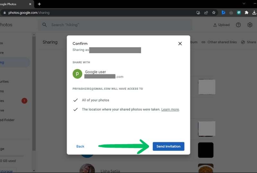Select the Sharing sidebar item
Viewport: 257px width, 173px height.
[15, 62]
